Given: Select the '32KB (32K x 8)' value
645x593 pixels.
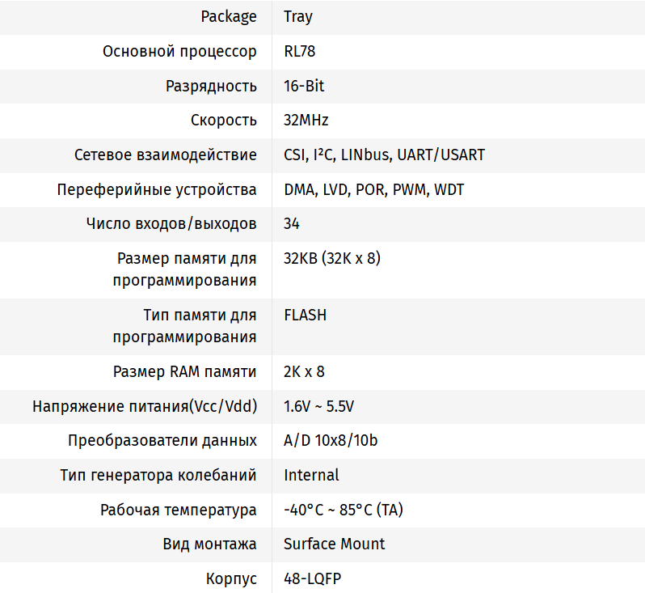Looking at the screenshot, I should [332, 259].
